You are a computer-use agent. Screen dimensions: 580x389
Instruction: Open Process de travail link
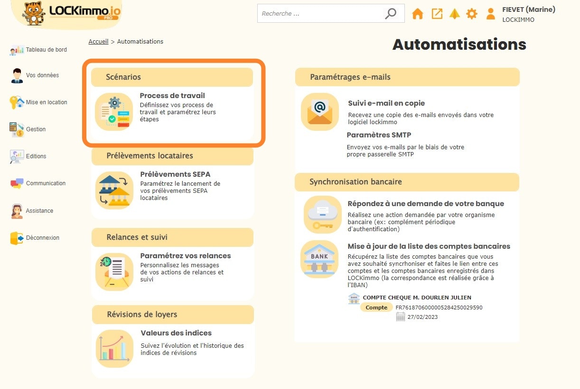(172, 96)
